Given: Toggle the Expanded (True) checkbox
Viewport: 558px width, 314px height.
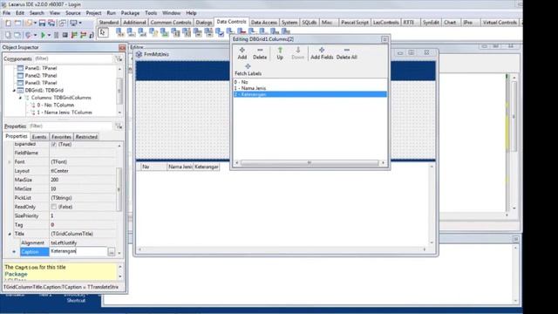Looking at the screenshot, I should pyautogui.click(x=54, y=144).
